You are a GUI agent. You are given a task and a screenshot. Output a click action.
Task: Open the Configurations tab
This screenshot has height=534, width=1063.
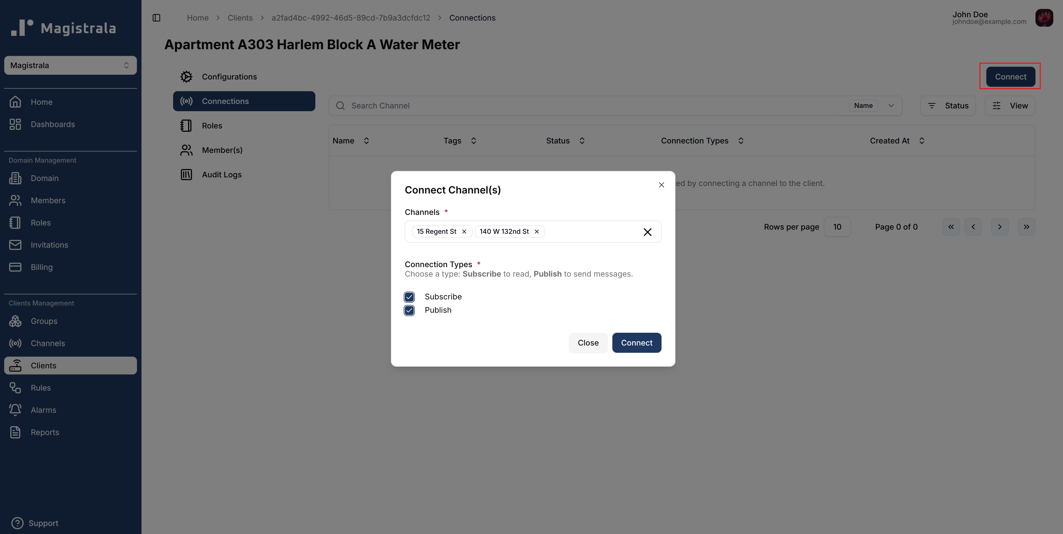229,77
